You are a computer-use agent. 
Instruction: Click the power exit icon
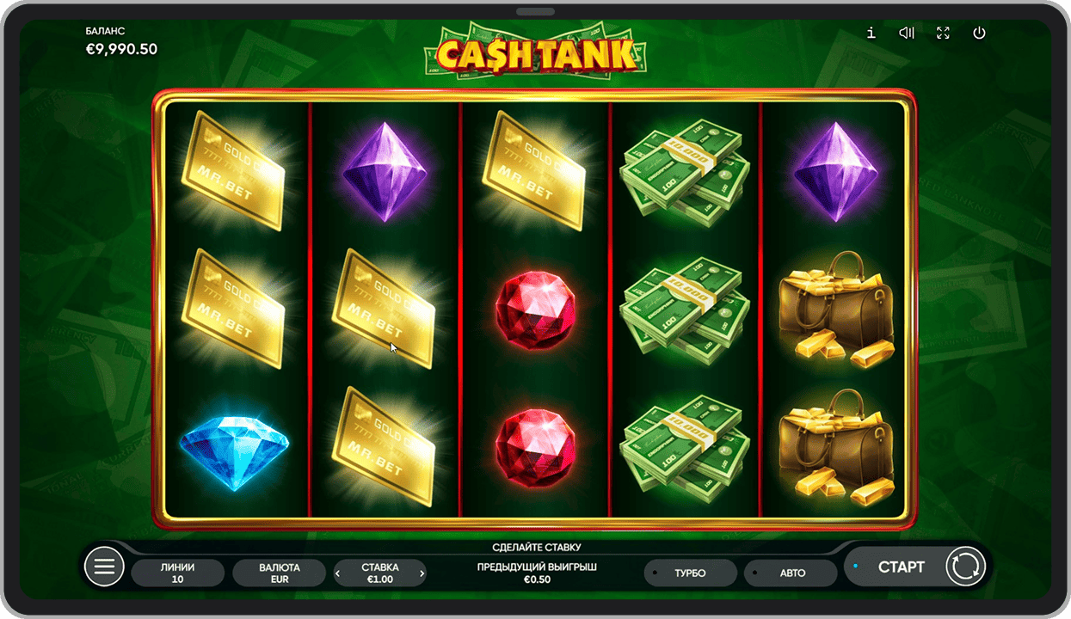[979, 33]
